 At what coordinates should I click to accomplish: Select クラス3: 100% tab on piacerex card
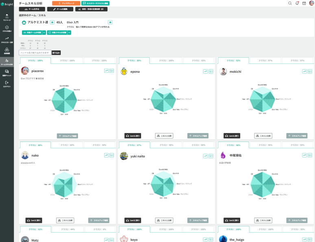pyautogui.click(x=99, y=61)
